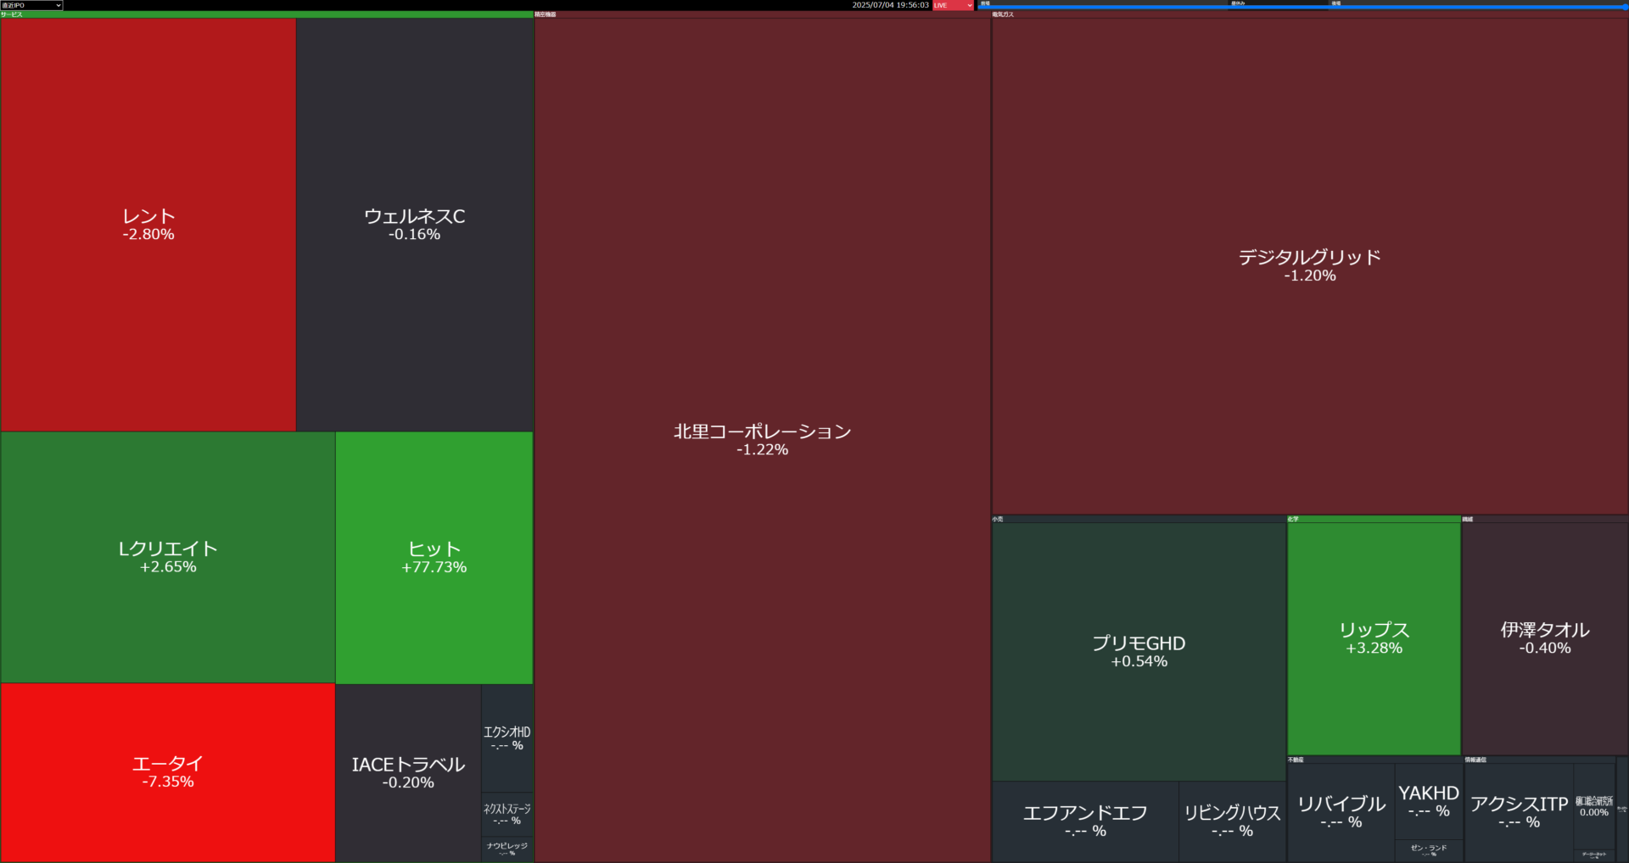The width and height of the screenshot is (1629, 863).
Task: Click the 電気ガス sector header
Action: [1310, 14]
